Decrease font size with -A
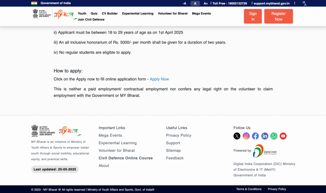Screen dimensions: 326x193 tap(184, 3)
